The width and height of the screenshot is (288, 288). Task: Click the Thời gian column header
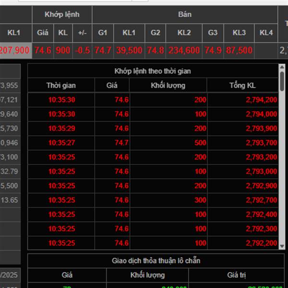(x=61, y=85)
